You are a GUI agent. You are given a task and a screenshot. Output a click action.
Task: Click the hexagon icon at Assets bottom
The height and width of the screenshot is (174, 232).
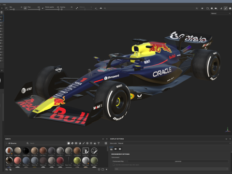[99, 169]
